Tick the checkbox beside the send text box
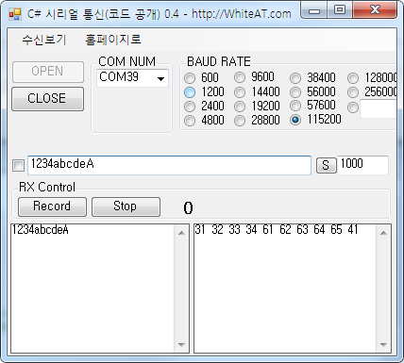This screenshot has width=404, height=363. pyautogui.click(x=18, y=165)
